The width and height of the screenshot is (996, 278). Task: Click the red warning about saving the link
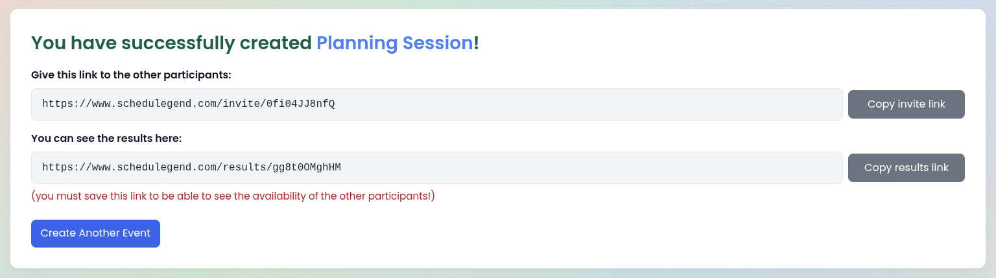coord(233,196)
